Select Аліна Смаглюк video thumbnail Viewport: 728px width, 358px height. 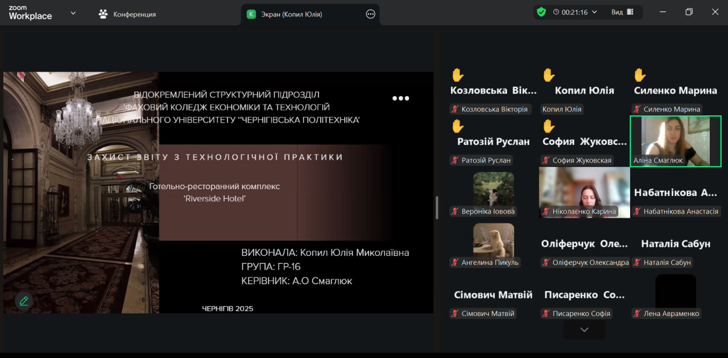point(675,141)
